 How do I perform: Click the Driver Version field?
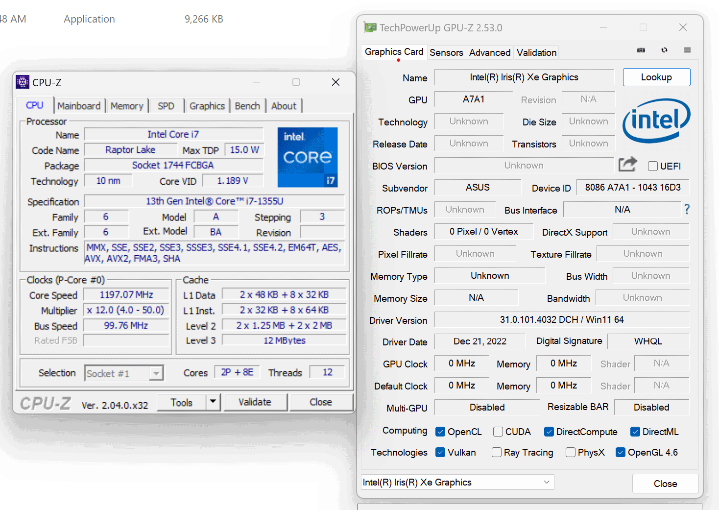pyautogui.click(x=562, y=319)
